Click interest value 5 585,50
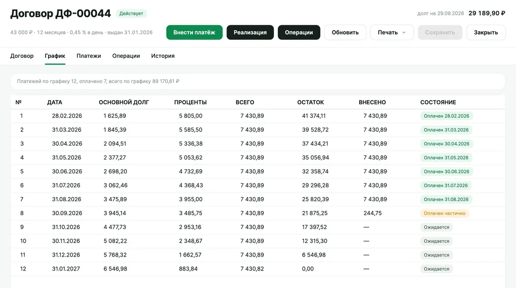This screenshot has width=516, height=288. pyautogui.click(x=190, y=130)
